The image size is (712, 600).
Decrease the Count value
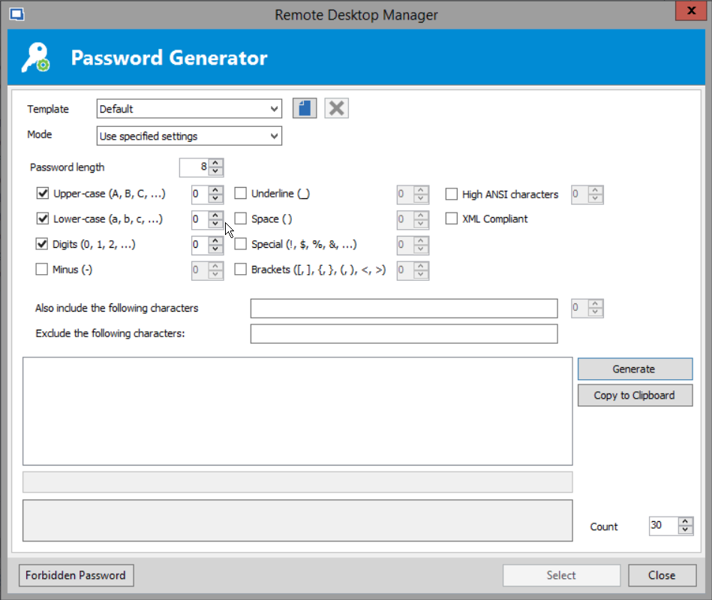point(686,530)
